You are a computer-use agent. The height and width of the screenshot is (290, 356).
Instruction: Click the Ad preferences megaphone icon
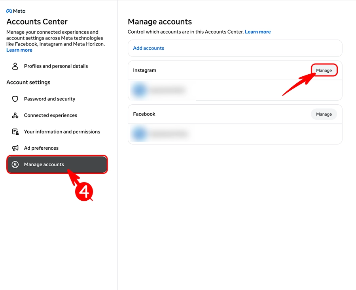click(x=15, y=148)
